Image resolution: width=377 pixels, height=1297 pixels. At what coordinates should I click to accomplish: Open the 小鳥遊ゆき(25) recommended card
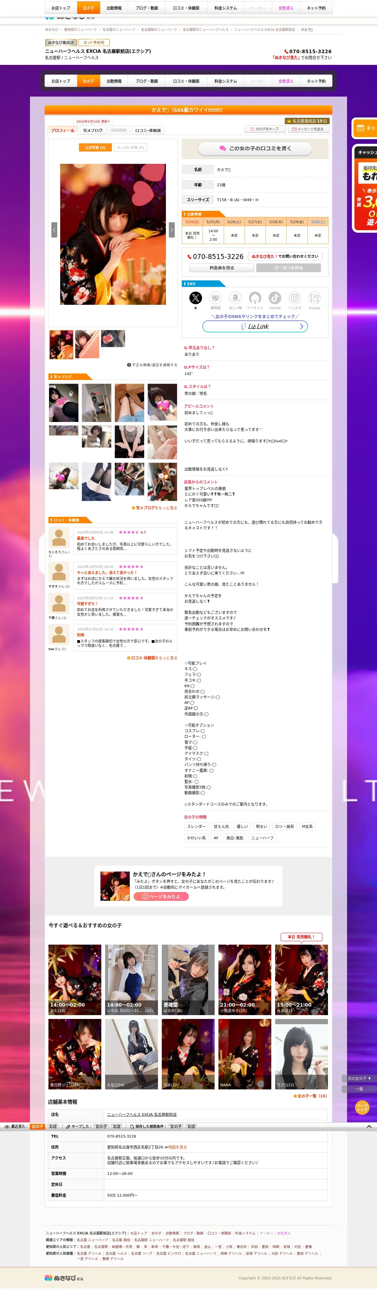coord(245,979)
